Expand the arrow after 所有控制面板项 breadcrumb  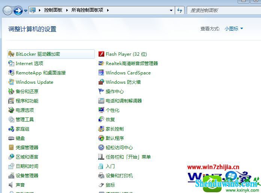coord(108,10)
